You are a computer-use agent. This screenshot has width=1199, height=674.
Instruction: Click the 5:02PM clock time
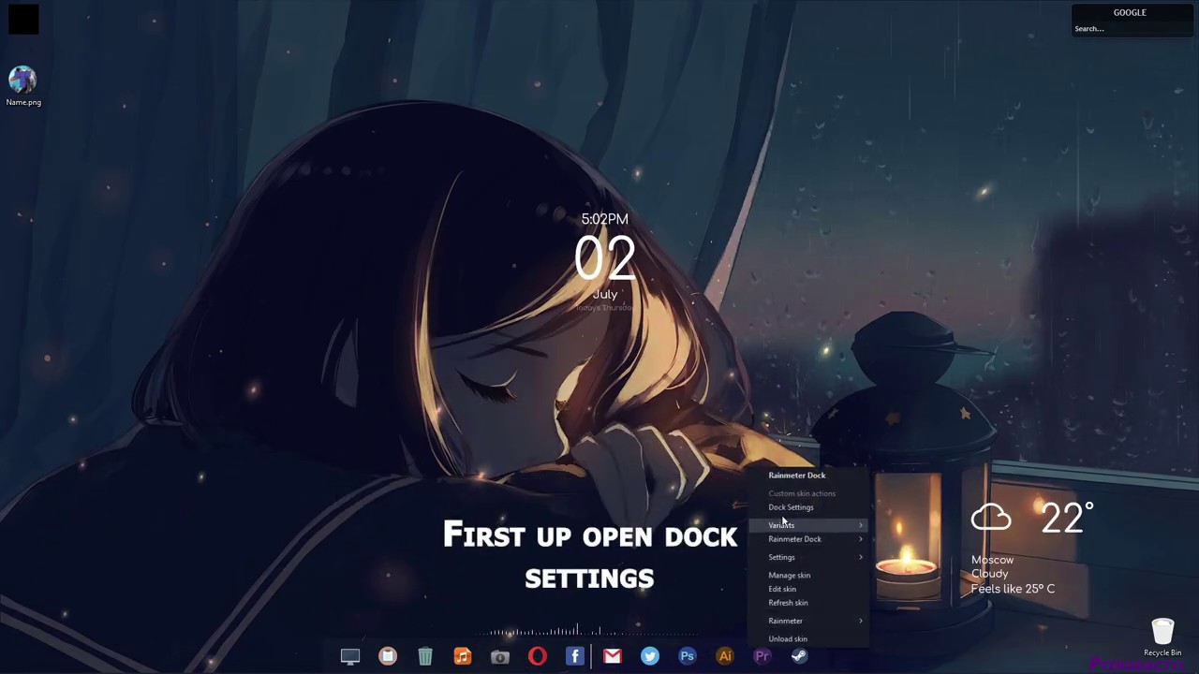[604, 219]
